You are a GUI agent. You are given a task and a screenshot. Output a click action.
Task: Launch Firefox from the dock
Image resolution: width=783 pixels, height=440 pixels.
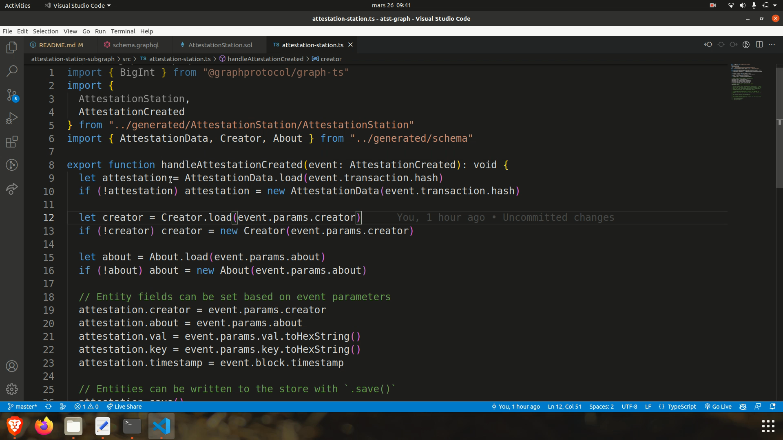(44, 426)
